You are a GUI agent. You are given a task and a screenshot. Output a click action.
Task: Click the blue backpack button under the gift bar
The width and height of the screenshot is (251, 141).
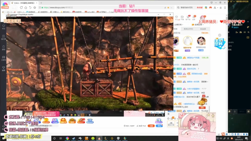pyautogui.click(x=159, y=126)
